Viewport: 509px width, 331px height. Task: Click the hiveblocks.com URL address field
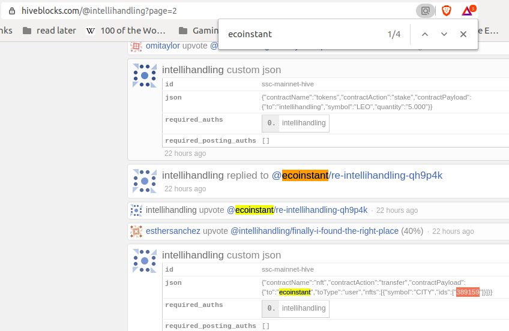208,11
